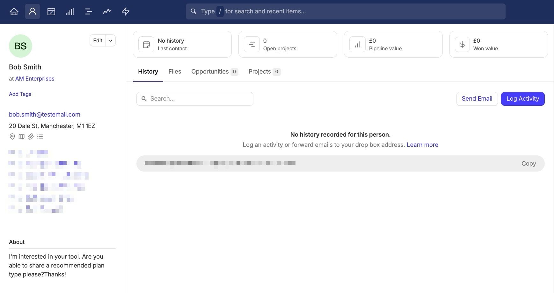Screen dimensions: 554x293
Task: Open the Projects tab
Action: point(264,72)
